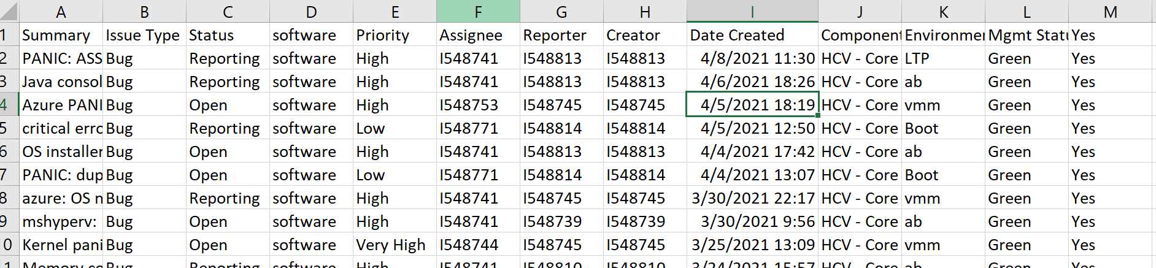Select column F header

[x=478, y=12]
